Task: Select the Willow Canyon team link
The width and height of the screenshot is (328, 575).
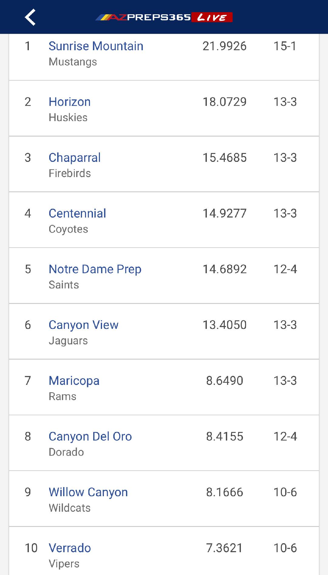Action: point(88,492)
